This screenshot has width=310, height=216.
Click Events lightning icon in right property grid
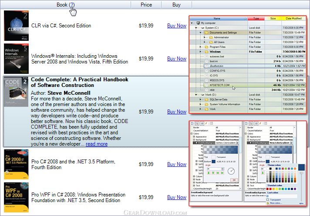tap(260, 123)
